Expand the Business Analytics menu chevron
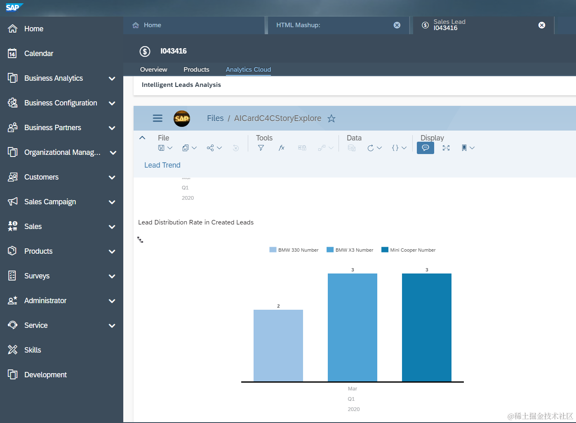Image resolution: width=576 pixels, height=423 pixels. coord(112,78)
